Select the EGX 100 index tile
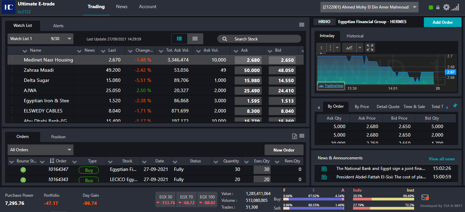Screen dimensions: 465x212 tap(207, 200)
